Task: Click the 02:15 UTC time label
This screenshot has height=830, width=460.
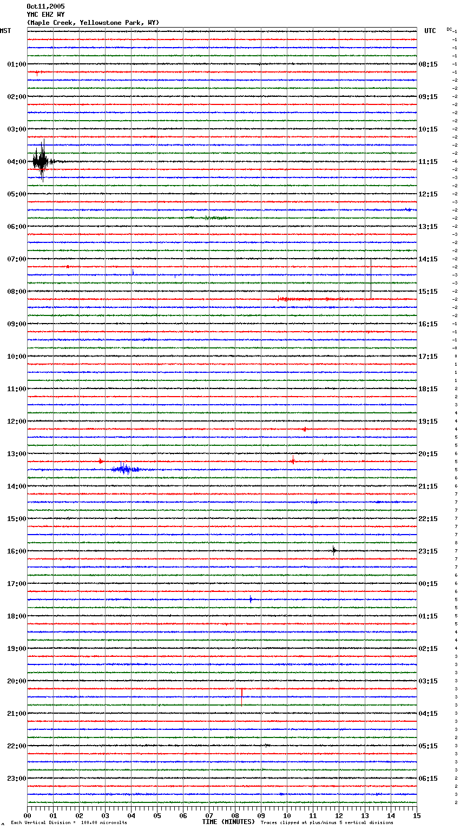Action: pyautogui.click(x=428, y=649)
